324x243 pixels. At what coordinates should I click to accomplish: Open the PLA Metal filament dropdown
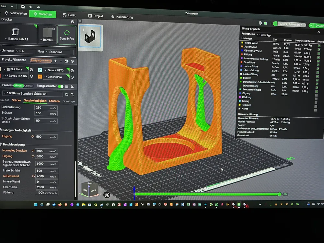tap(15, 69)
